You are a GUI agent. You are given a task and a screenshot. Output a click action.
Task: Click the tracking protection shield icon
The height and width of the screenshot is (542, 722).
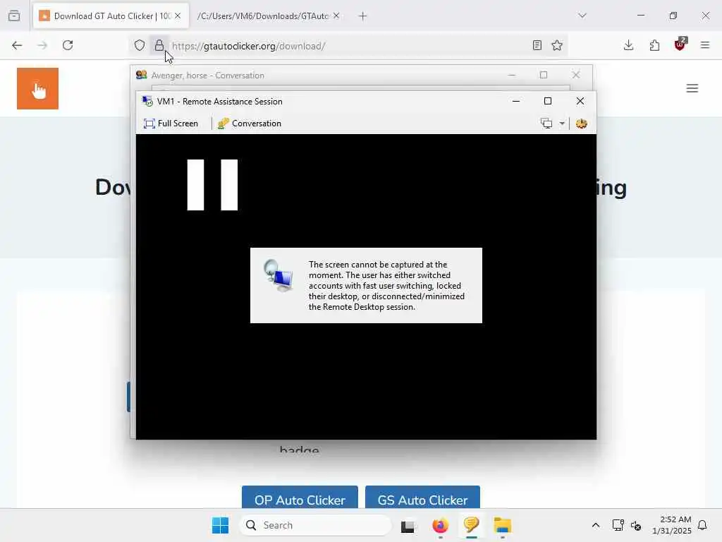tap(140, 45)
